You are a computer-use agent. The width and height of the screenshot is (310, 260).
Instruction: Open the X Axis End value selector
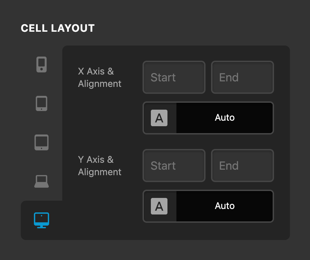click(x=243, y=77)
